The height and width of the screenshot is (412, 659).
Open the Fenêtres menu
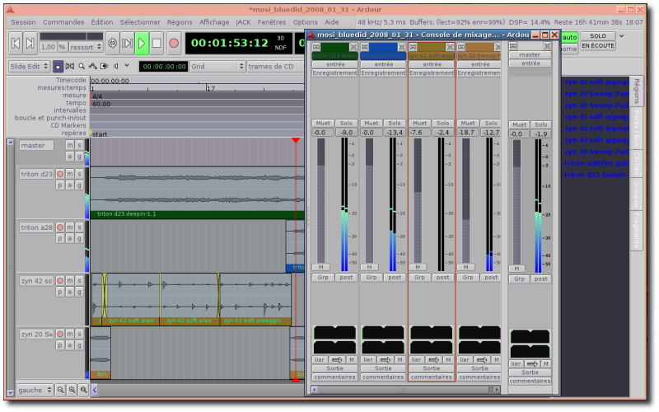271,22
